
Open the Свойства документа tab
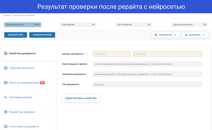(x=29, y=53)
